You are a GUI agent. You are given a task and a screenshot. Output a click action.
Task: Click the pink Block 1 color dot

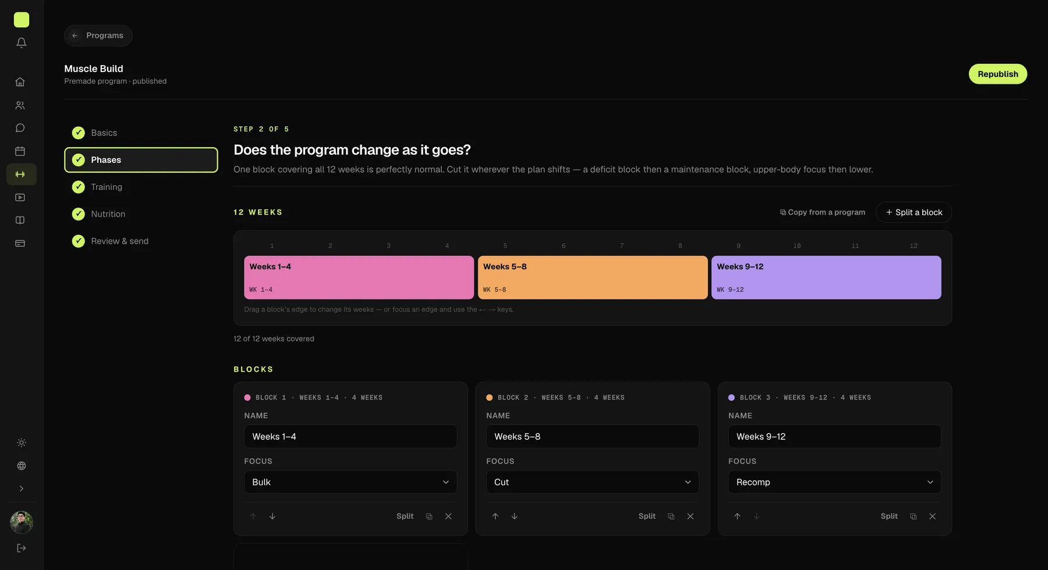[247, 398]
